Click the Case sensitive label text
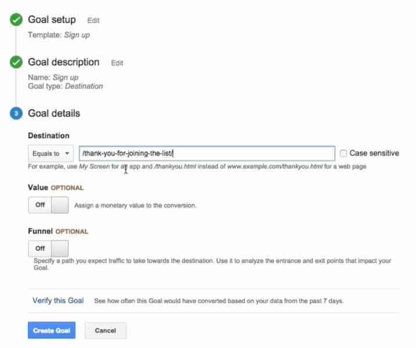 pos(374,153)
